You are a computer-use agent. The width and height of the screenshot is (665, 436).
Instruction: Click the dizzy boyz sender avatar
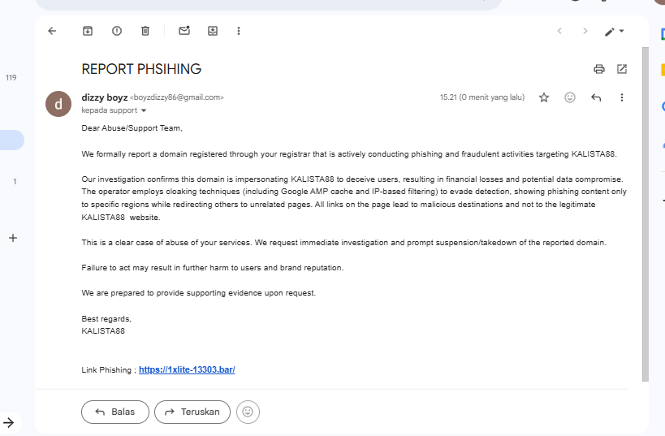click(x=58, y=103)
